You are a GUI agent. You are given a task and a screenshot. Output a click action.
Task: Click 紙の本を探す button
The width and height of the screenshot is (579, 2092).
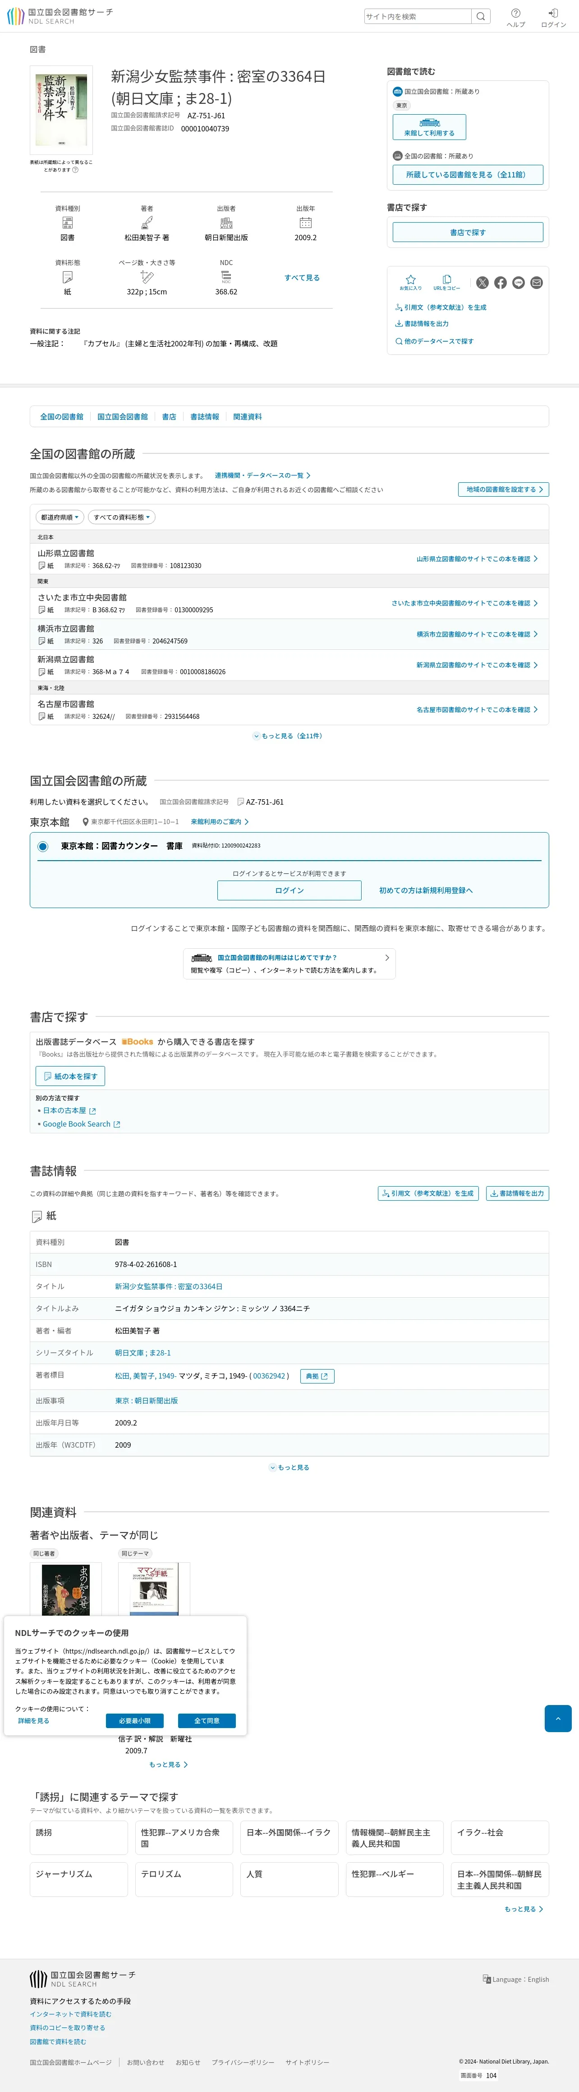coord(70,1076)
